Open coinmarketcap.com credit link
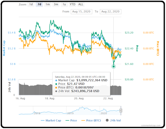This screenshot has width=166, height=129. [x=151, y=126]
